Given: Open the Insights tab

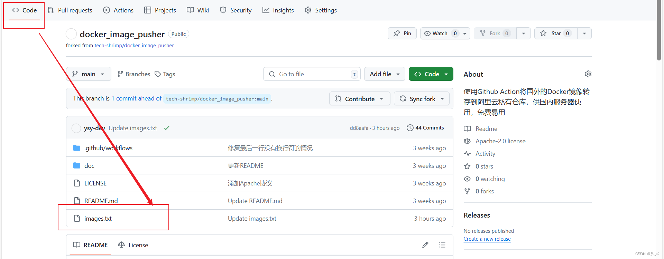Looking at the screenshot, I should pyautogui.click(x=278, y=10).
